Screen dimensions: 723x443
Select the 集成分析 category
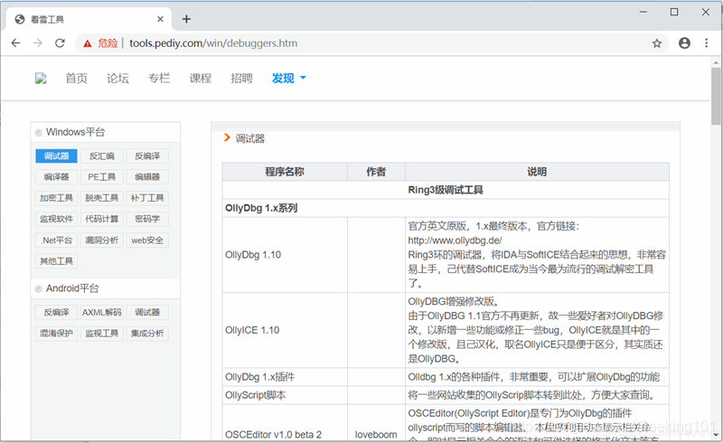click(147, 334)
